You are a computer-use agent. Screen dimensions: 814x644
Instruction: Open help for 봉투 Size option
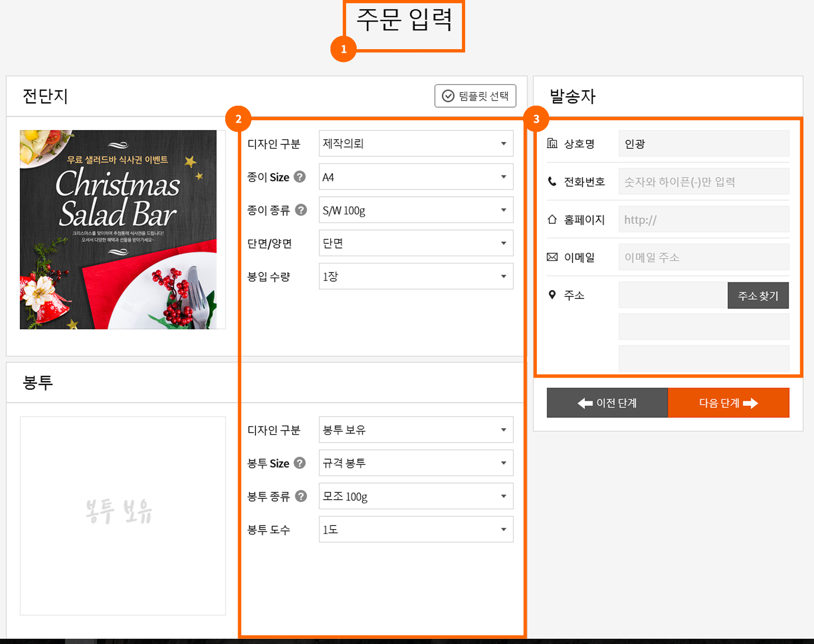coord(301,463)
